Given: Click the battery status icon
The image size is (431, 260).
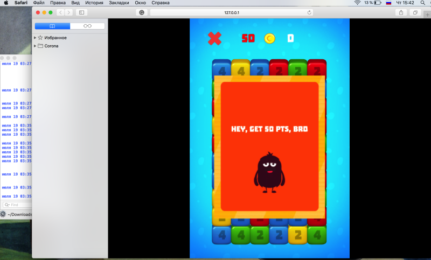Looking at the screenshot, I should click(378, 3).
